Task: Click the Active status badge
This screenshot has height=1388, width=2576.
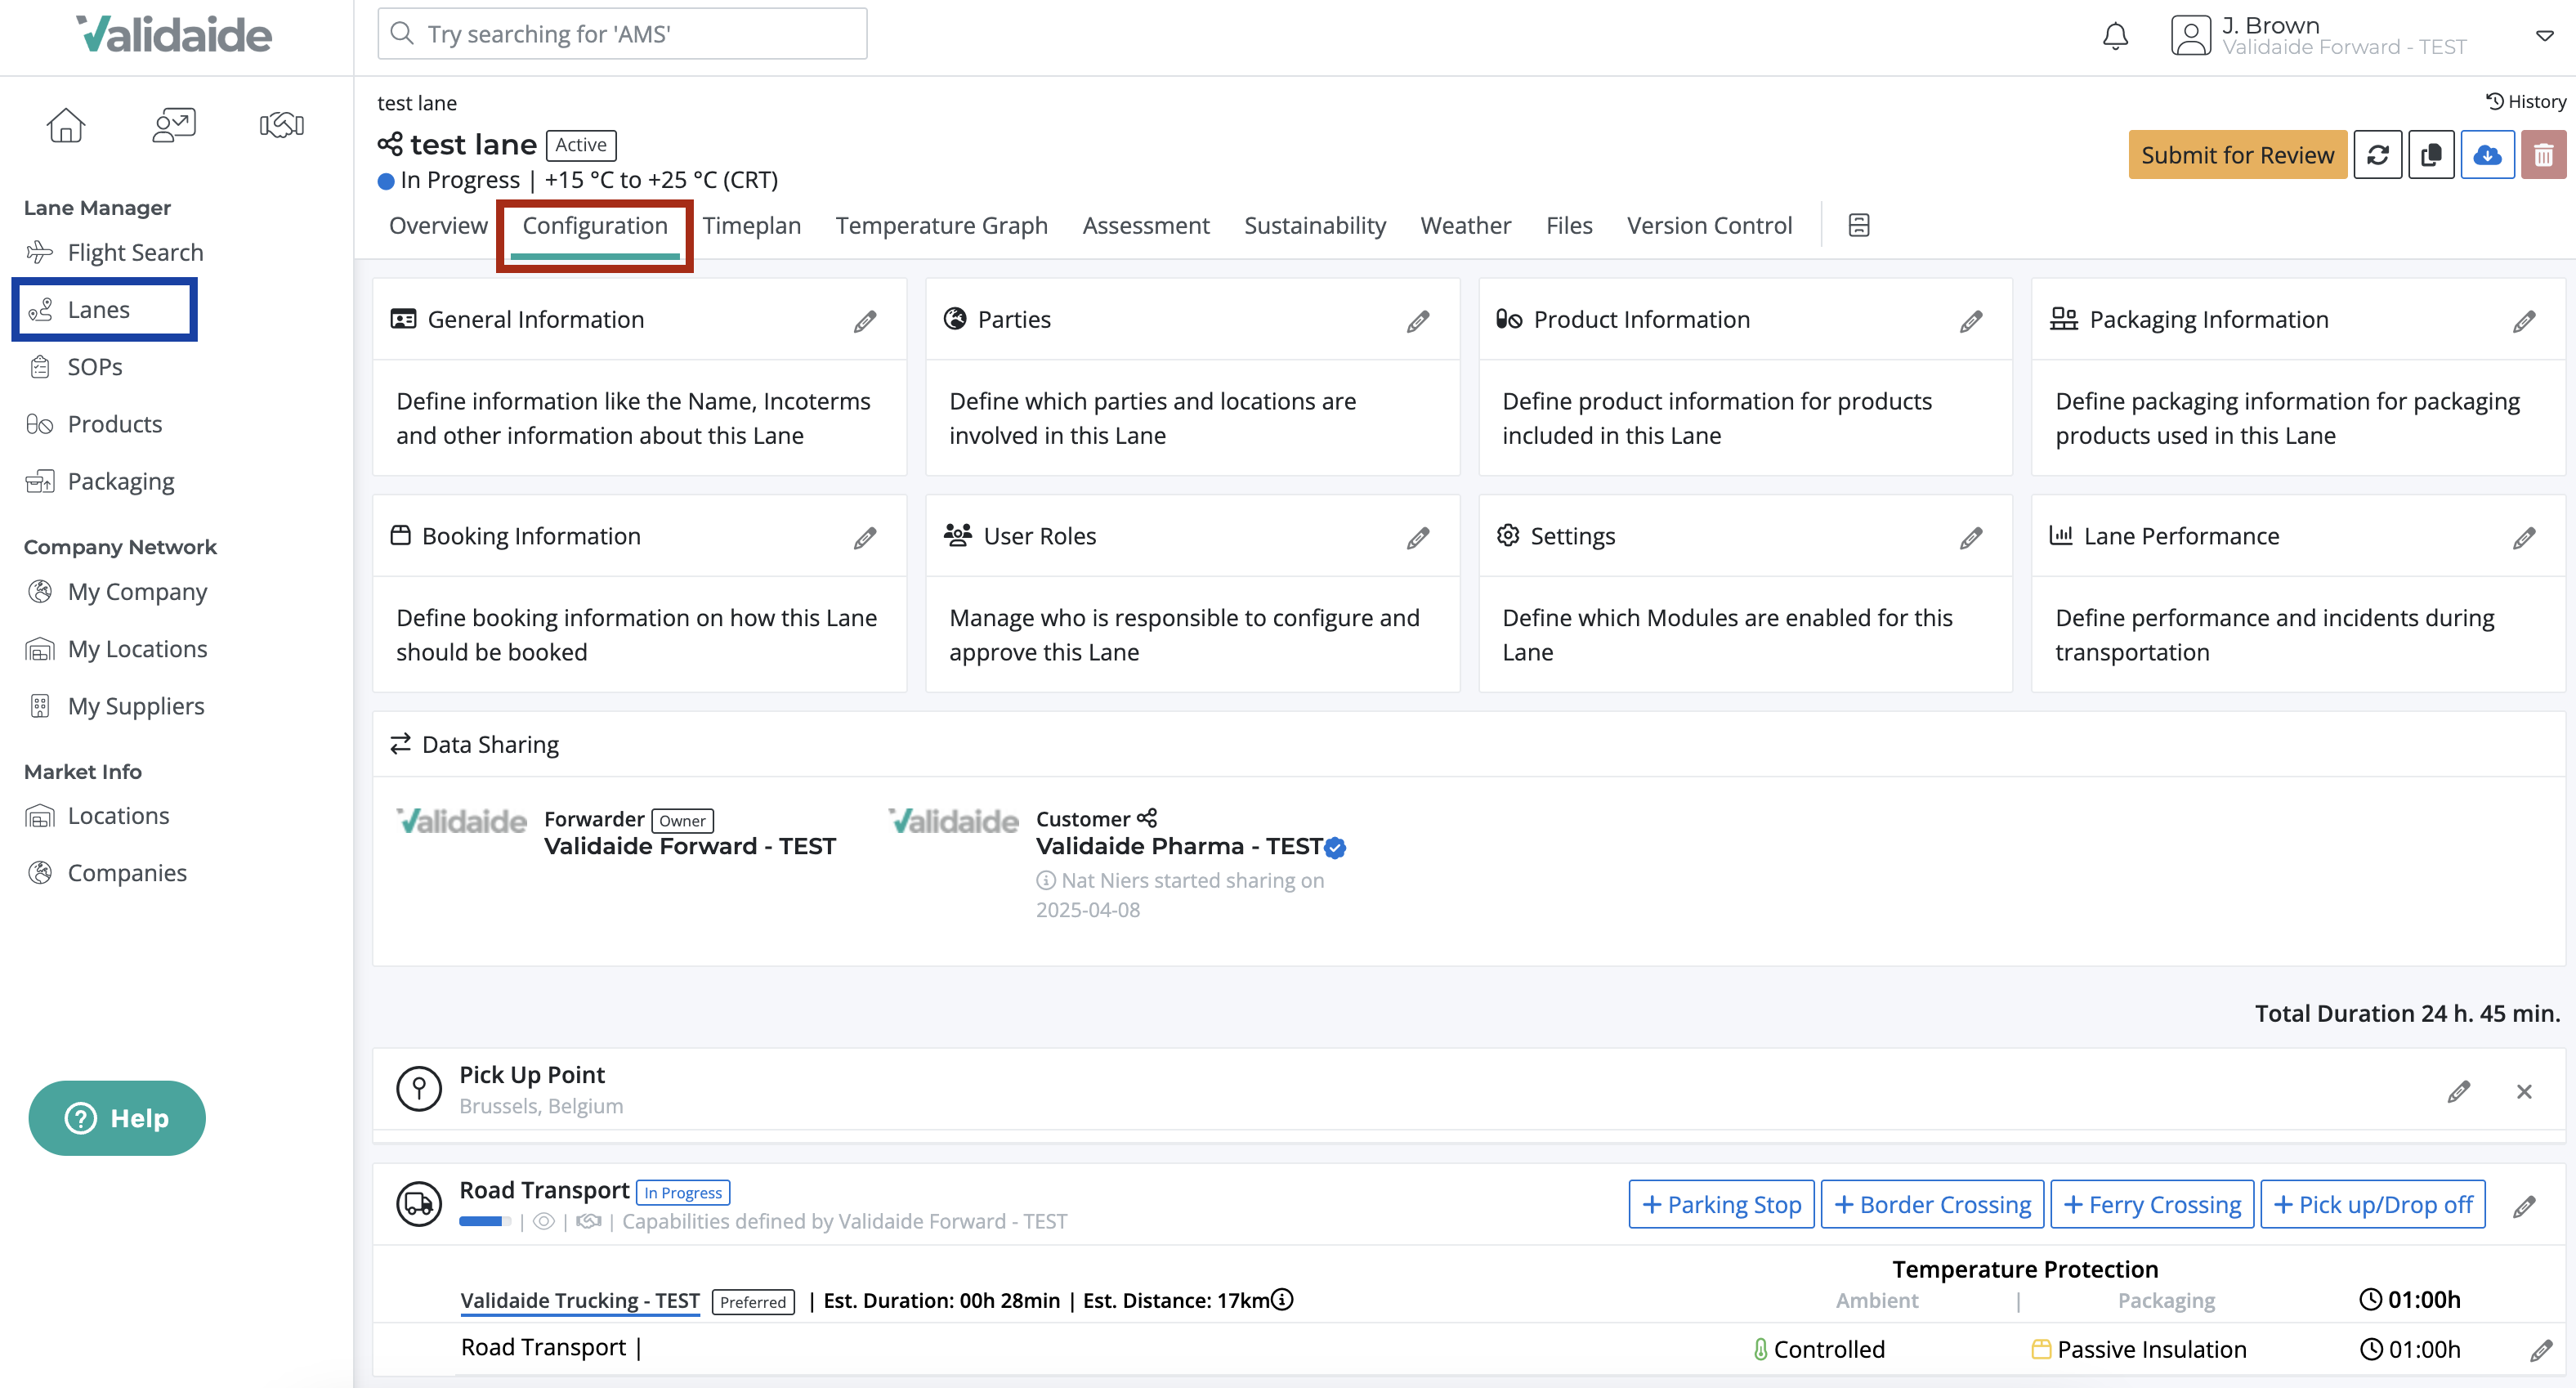Action: [x=581, y=145]
